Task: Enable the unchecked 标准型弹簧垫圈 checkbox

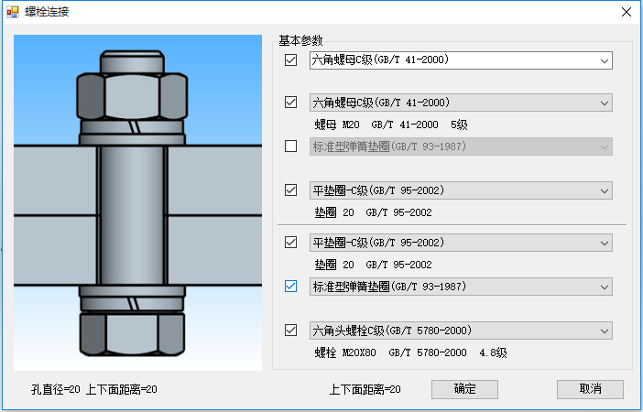Action: [290, 146]
